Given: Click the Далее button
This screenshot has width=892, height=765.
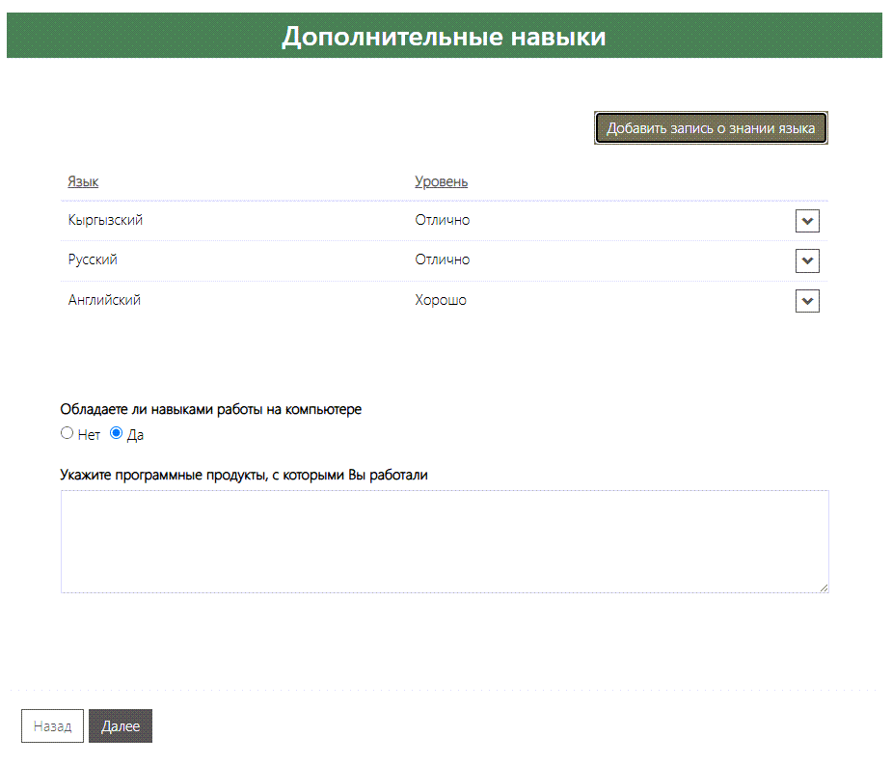Looking at the screenshot, I should (x=120, y=725).
